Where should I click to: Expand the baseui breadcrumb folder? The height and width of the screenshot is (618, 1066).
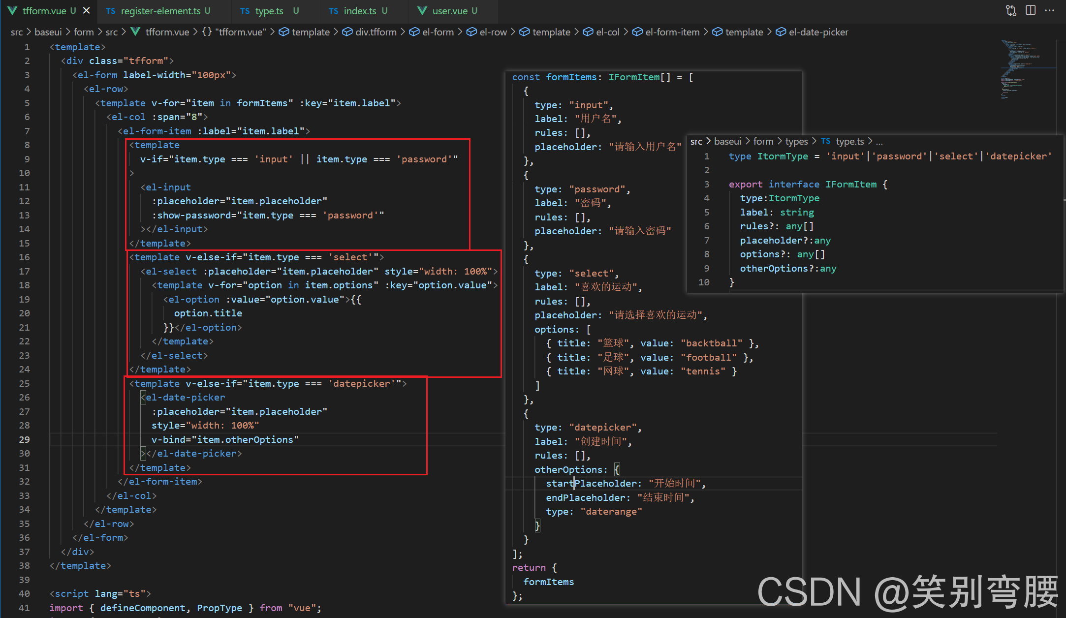click(48, 32)
